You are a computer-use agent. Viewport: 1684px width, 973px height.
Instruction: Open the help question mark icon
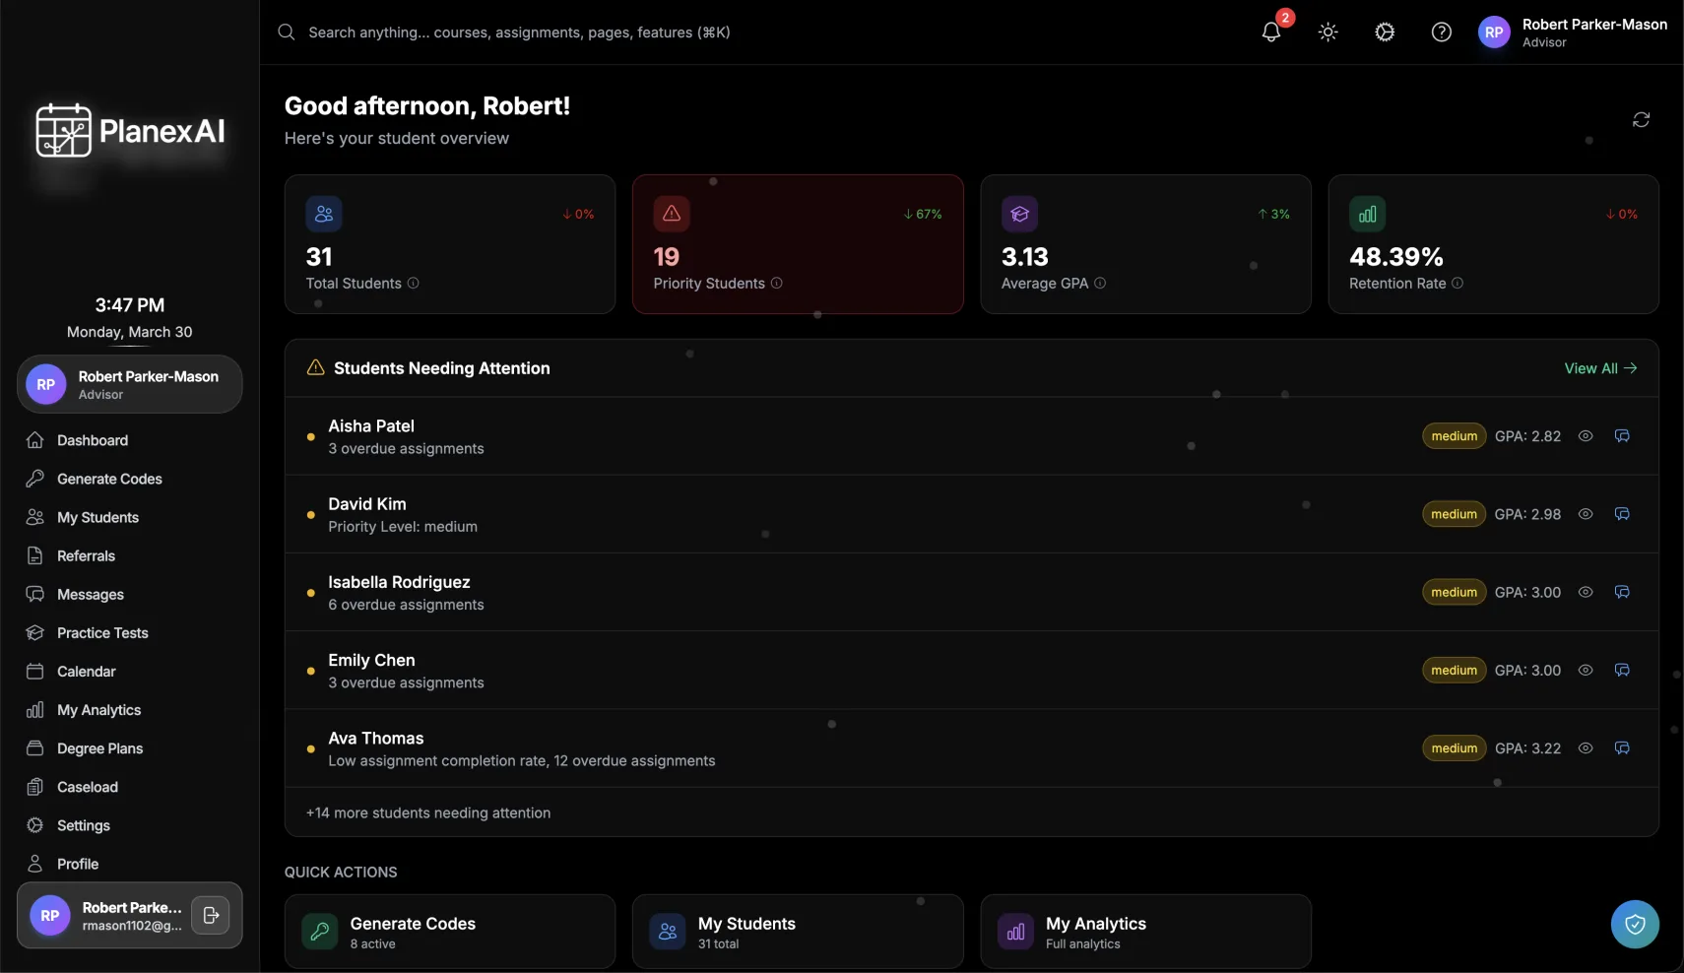tap(1442, 32)
